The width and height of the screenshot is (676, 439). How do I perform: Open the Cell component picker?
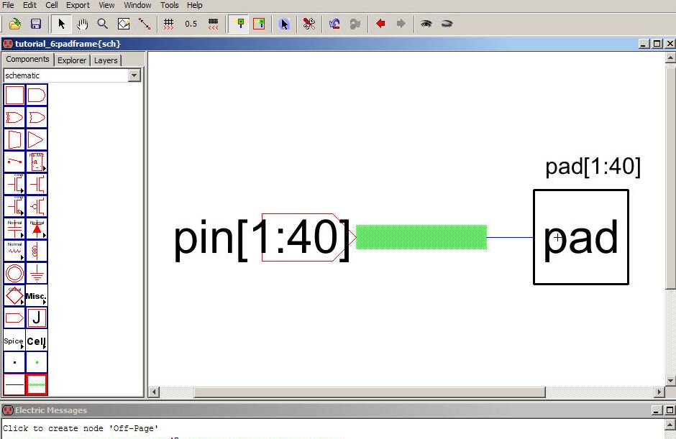tap(37, 341)
